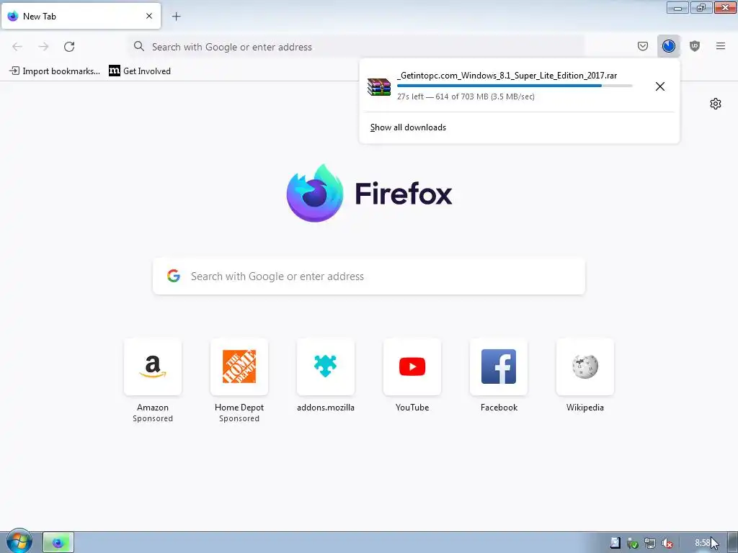
Task: Focus the top address bar
Action: coord(357,47)
